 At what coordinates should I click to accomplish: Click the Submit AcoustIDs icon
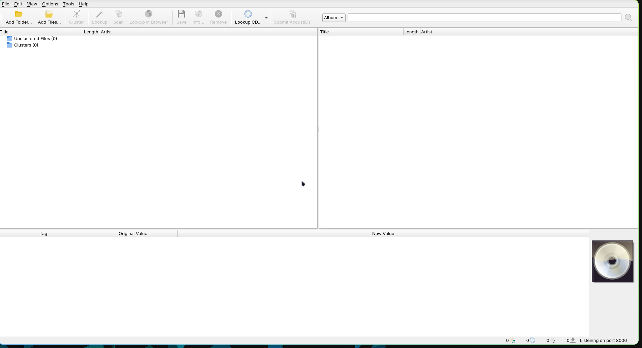coord(292,14)
